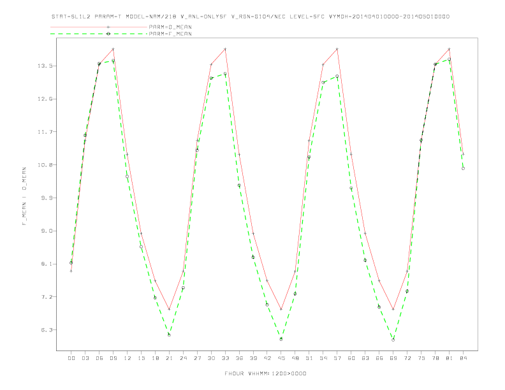Image resolution: width=505 pixels, height=390 pixels.
Task: Click the 78 forecast hour tick label
Action: (435, 358)
